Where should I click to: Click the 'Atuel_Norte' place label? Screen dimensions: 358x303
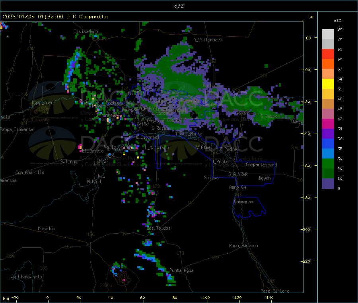(x=189, y=134)
